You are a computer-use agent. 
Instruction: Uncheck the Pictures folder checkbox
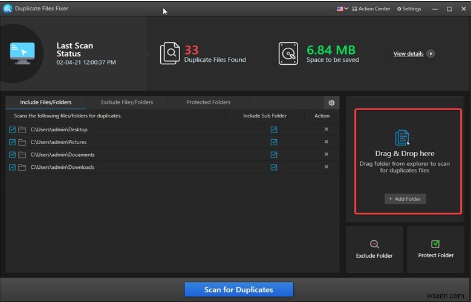click(12, 142)
